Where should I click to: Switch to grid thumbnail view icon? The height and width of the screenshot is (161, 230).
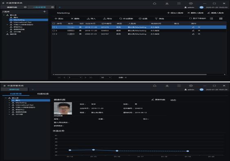tap(221, 18)
